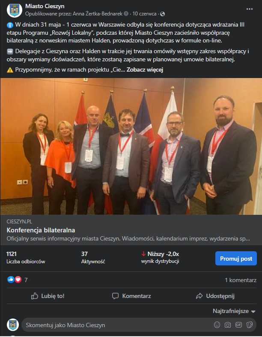Expand the Najtrafniejsze comment sorting dropdown
Viewport: 262px width, 337px height.
[x=234, y=311]
